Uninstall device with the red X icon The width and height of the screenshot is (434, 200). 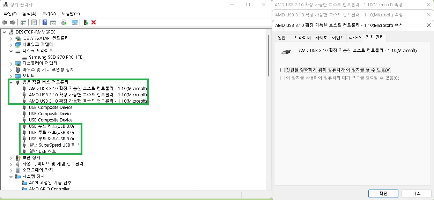point(94,22)
